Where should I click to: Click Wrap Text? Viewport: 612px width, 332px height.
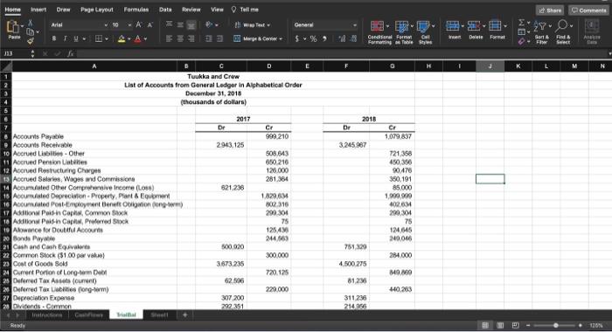point(252,25)
